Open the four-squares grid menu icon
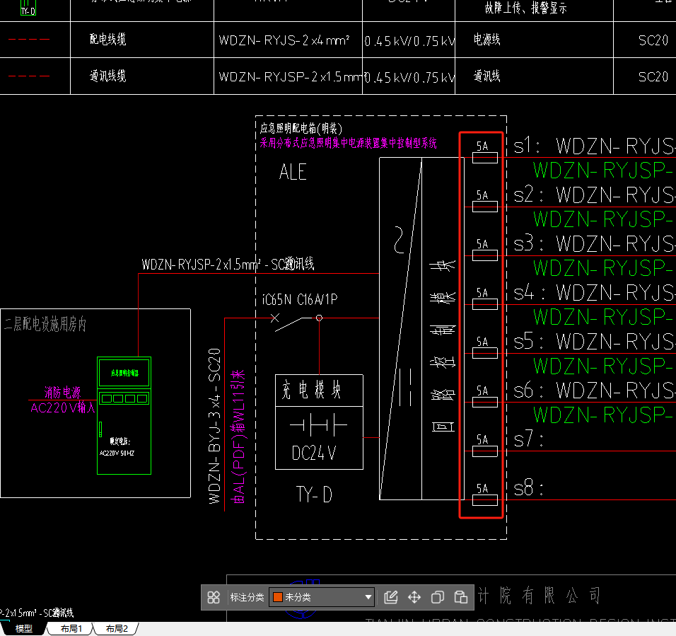This screenshot has height=636, width=676. point(214,597)
